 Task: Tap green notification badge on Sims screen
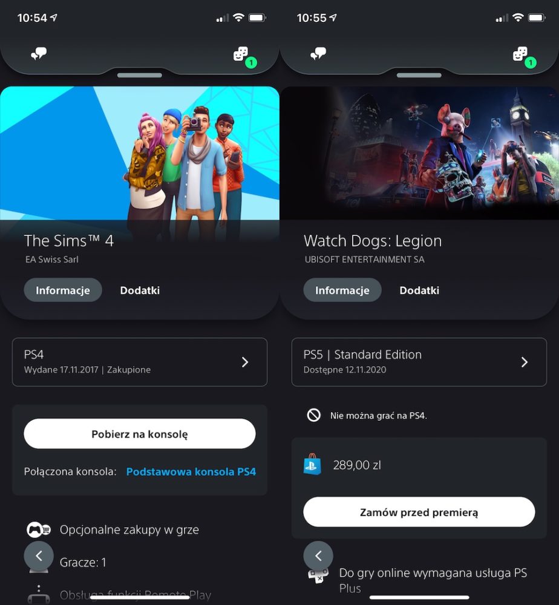[251, 62]
